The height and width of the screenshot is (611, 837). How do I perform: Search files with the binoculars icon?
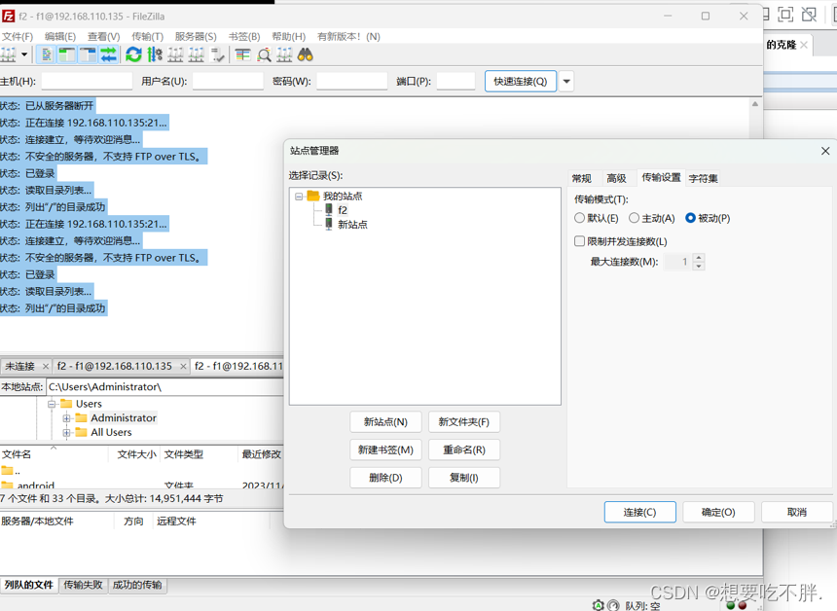point(306,54)
